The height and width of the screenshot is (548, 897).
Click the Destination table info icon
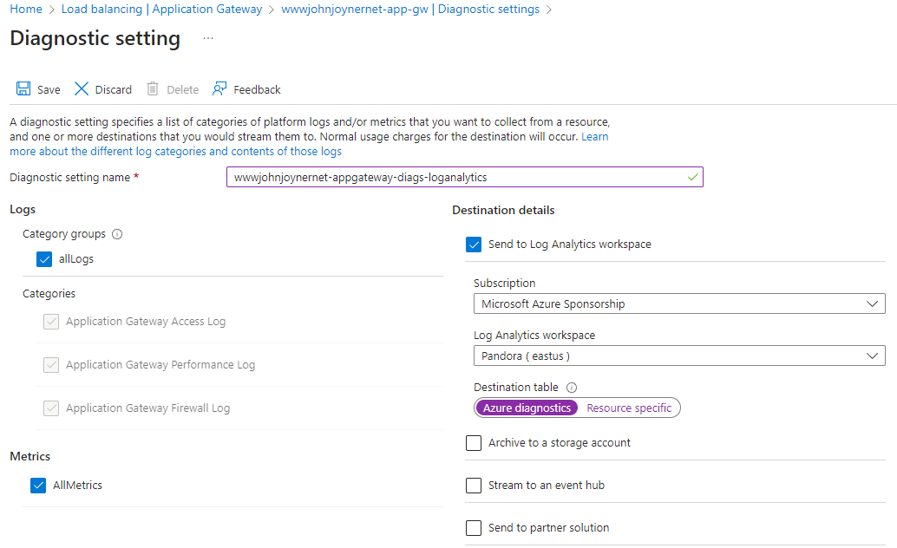pos(572,388)
